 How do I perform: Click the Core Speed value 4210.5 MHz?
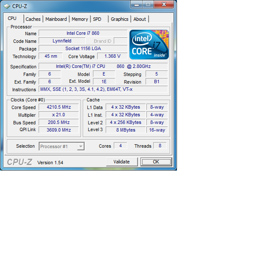tap(59, 107)
